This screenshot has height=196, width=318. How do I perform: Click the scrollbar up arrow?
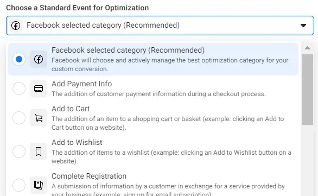point(308,48)
